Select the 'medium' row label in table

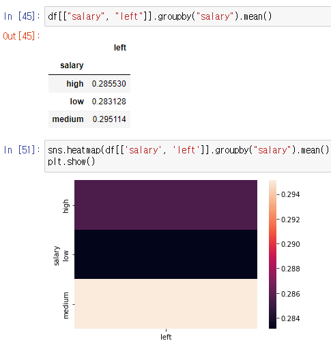[68, 119]
